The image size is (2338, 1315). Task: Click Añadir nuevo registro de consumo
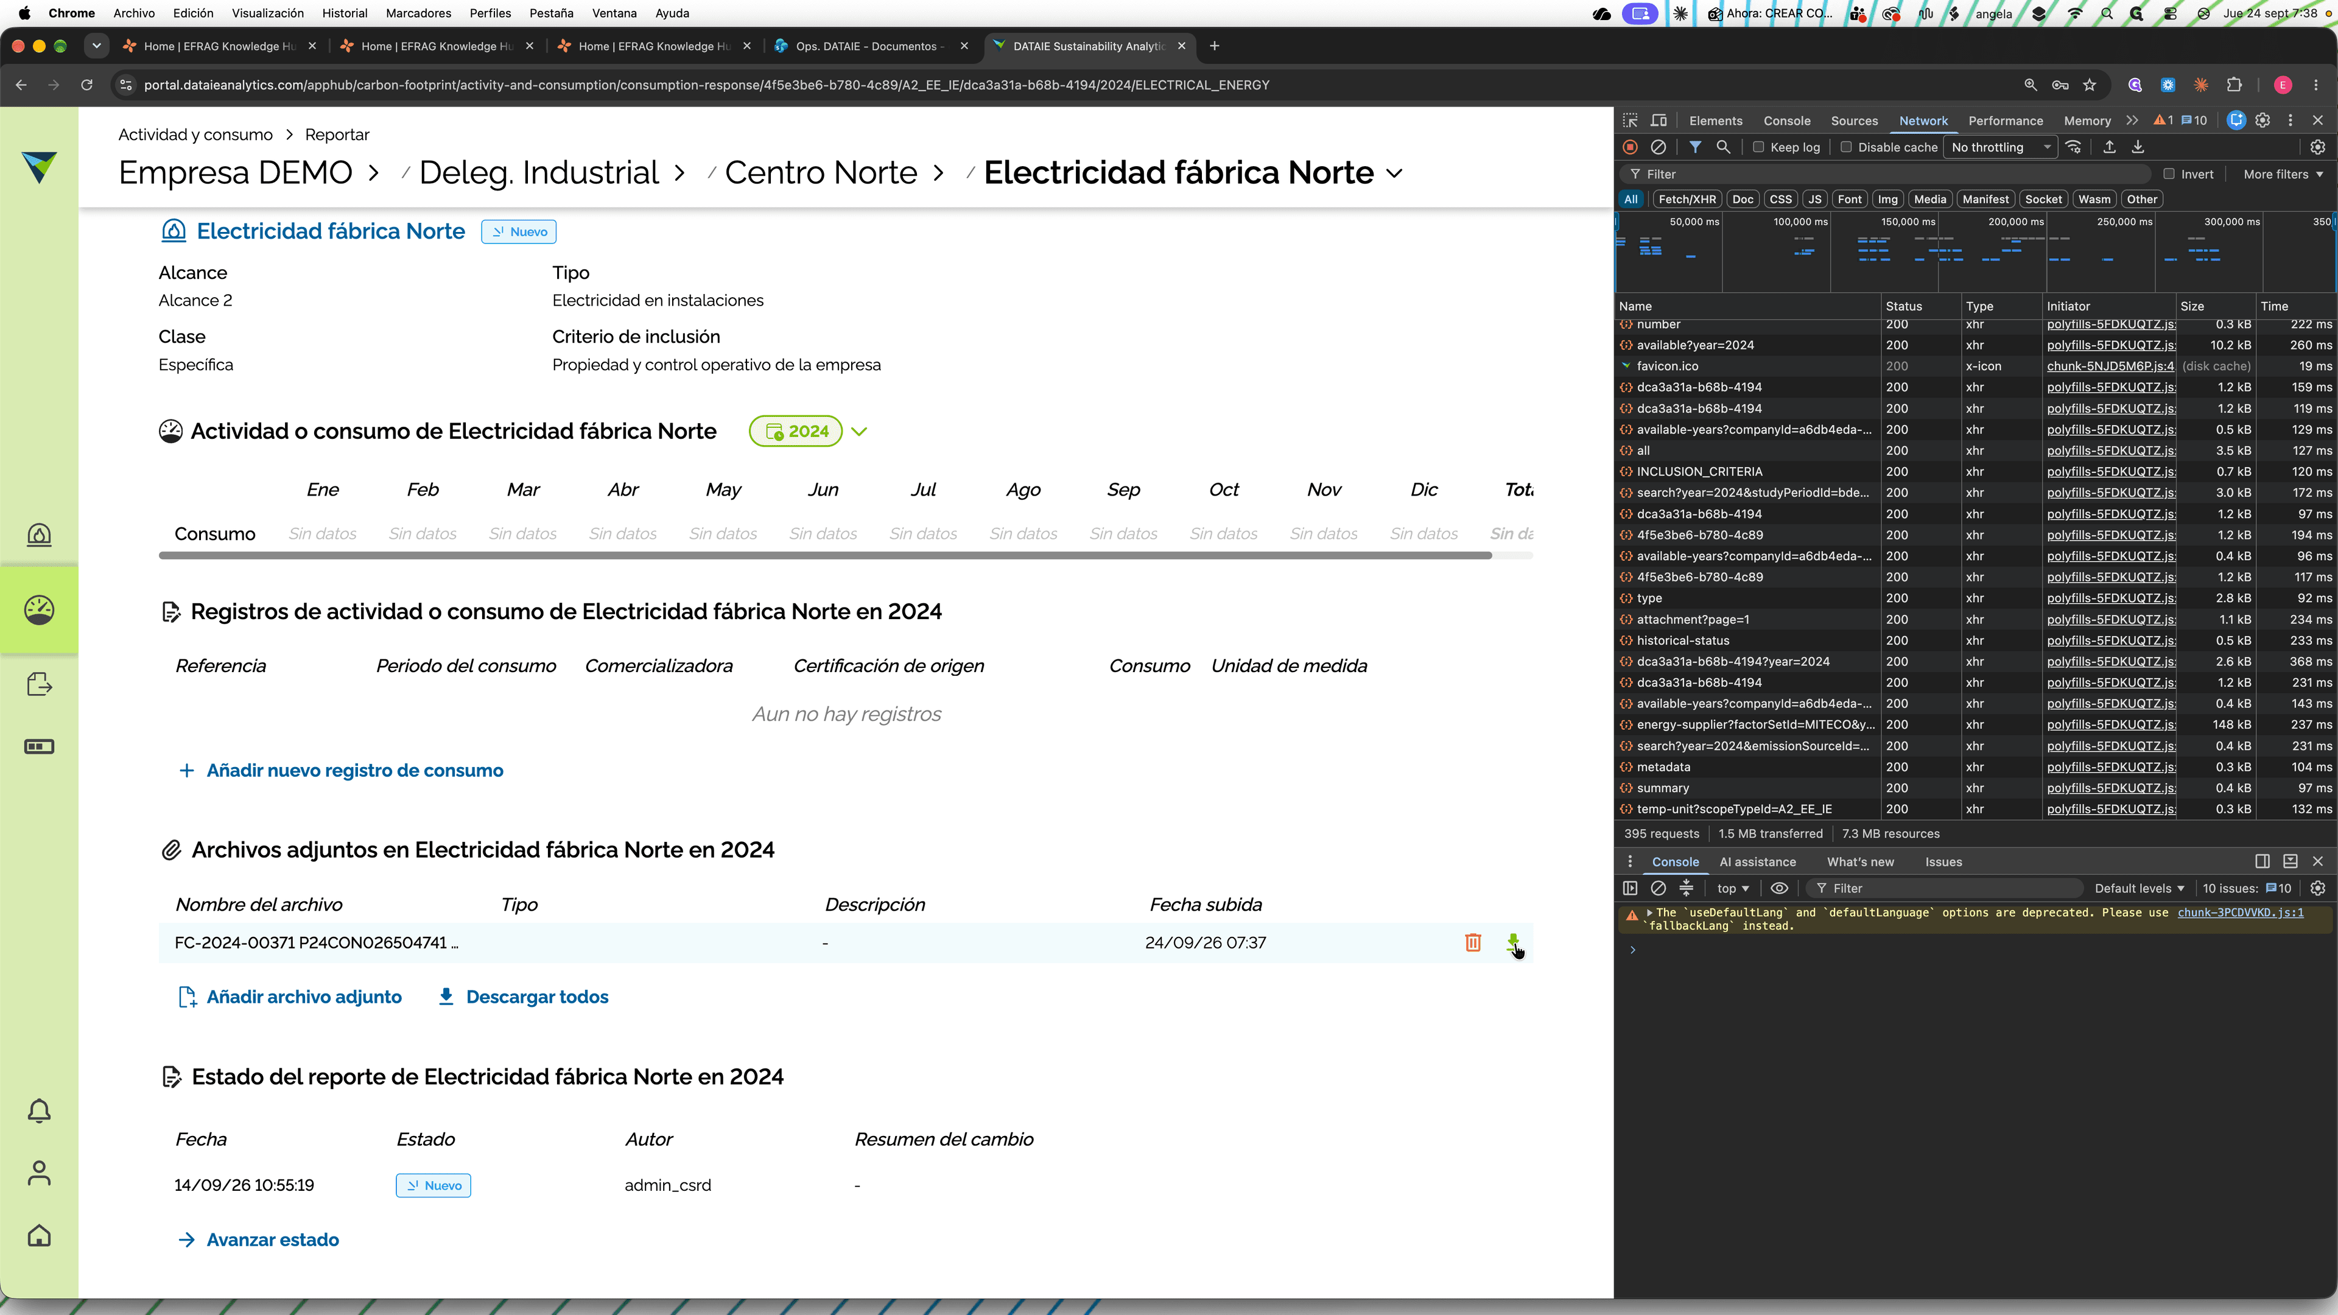(x=340, y=771)
